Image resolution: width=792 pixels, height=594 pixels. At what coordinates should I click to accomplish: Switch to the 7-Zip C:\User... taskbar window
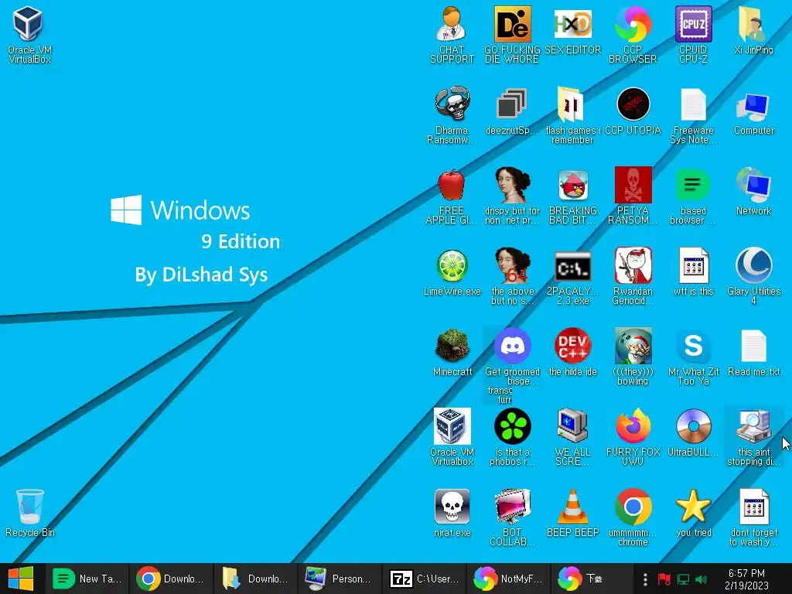(423, 579)
